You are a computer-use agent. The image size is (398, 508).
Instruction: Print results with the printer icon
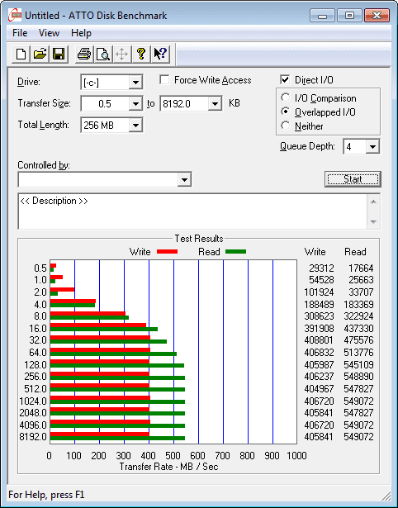click(x=84, y=55)
